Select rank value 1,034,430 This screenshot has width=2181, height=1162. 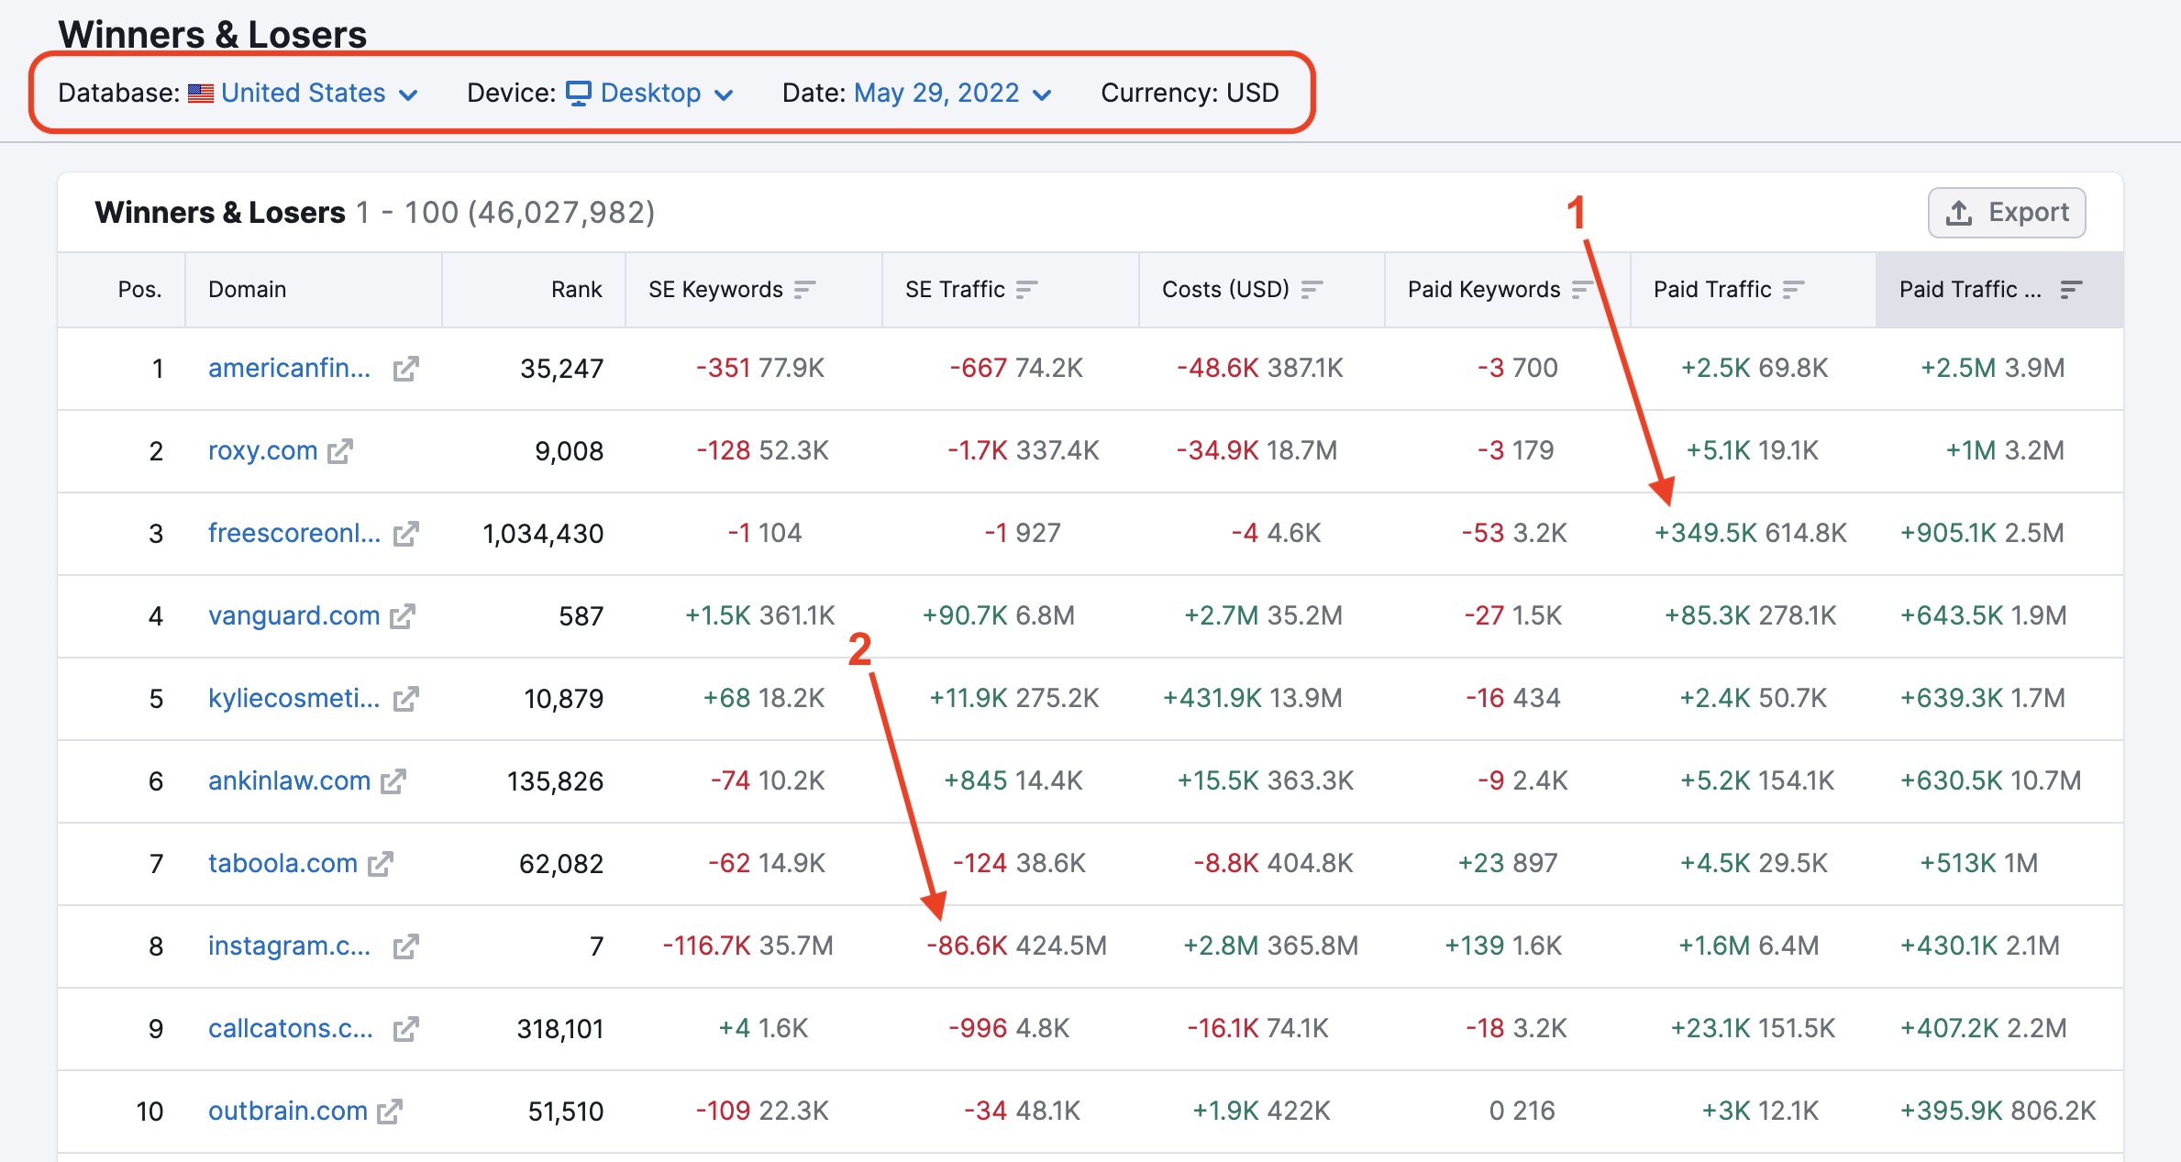543,534
